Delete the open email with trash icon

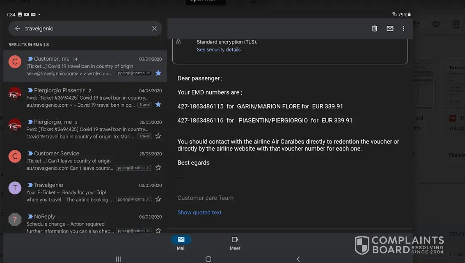point(374,29)
